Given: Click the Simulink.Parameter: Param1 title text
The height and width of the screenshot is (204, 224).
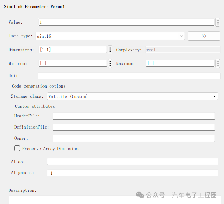Looking at the screenshot, I should click(34, 6).
